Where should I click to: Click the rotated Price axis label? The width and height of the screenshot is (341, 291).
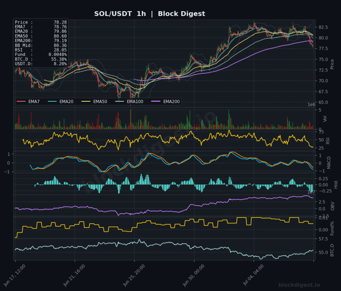332,64
